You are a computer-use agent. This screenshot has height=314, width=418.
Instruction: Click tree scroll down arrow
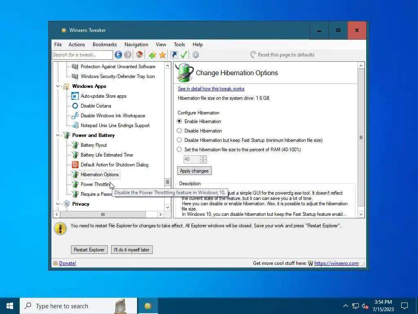[x=167, y=207]
